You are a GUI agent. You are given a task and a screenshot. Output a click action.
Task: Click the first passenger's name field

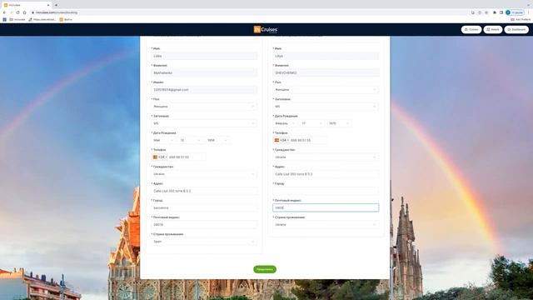[204, 56]
